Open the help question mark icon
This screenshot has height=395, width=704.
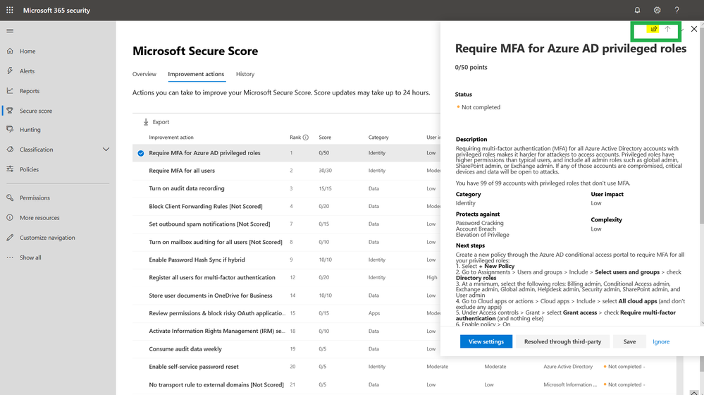click(677, 10)
